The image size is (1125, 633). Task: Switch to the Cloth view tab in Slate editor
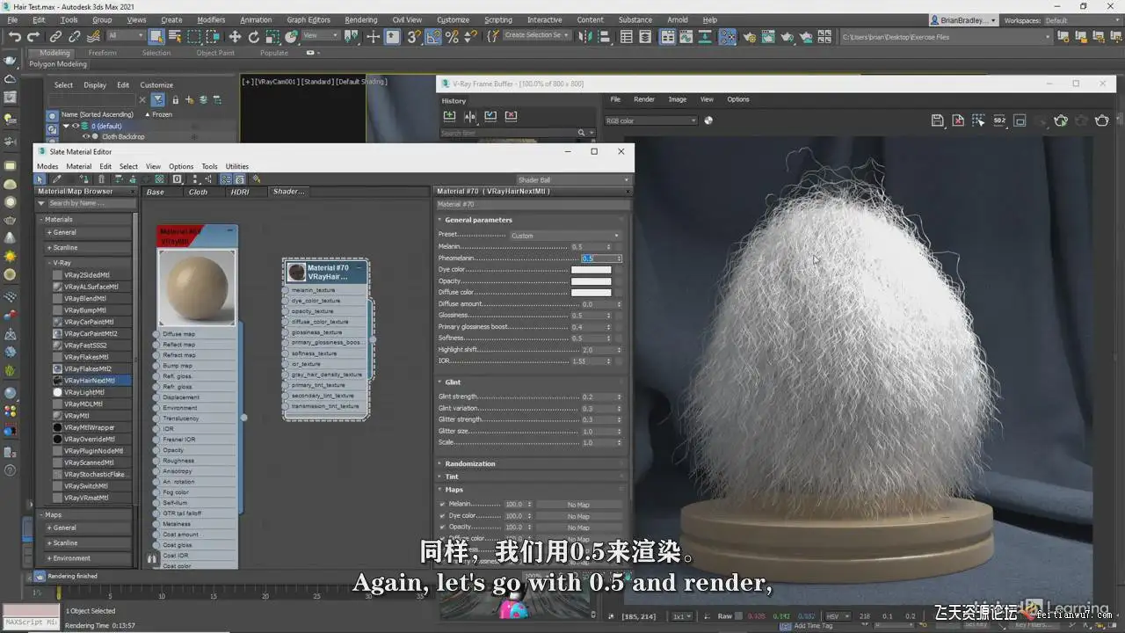199,192
